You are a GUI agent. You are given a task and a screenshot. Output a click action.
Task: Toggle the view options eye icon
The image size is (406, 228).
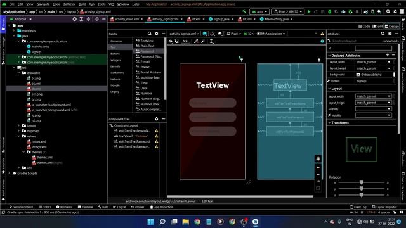171,41
